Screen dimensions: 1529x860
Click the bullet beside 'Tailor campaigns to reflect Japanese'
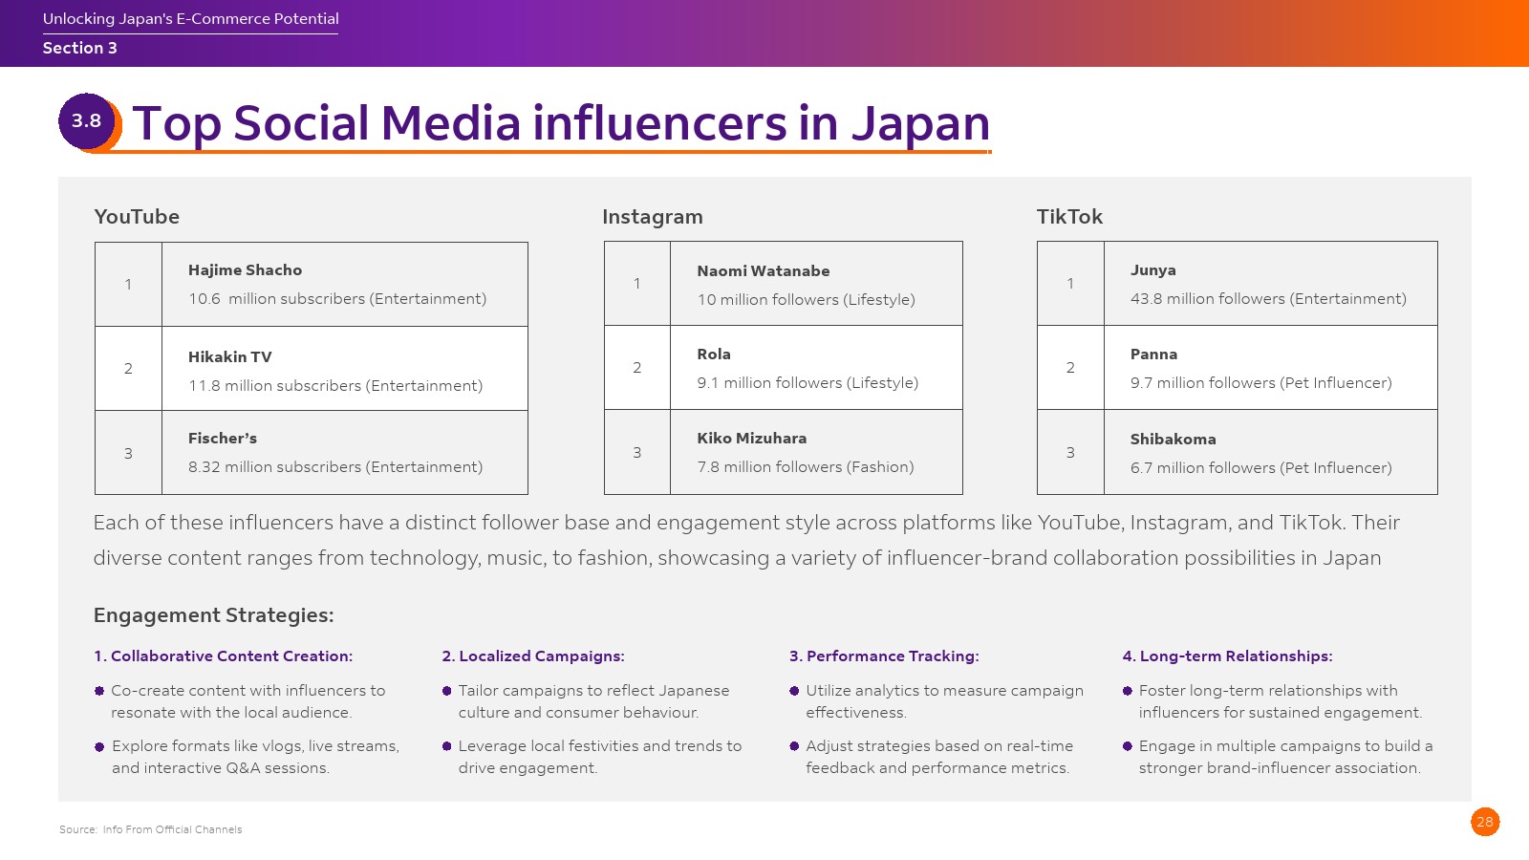pos(446,691)
